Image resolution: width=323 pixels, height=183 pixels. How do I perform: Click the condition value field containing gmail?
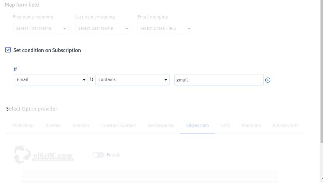coord(219,80)
